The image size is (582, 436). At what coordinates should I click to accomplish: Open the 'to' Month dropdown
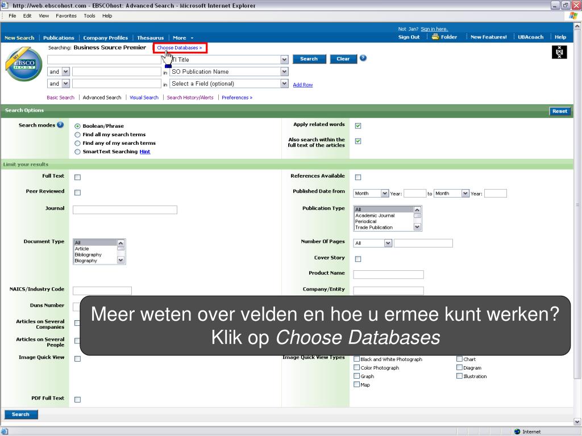click(x=465, y=193)
